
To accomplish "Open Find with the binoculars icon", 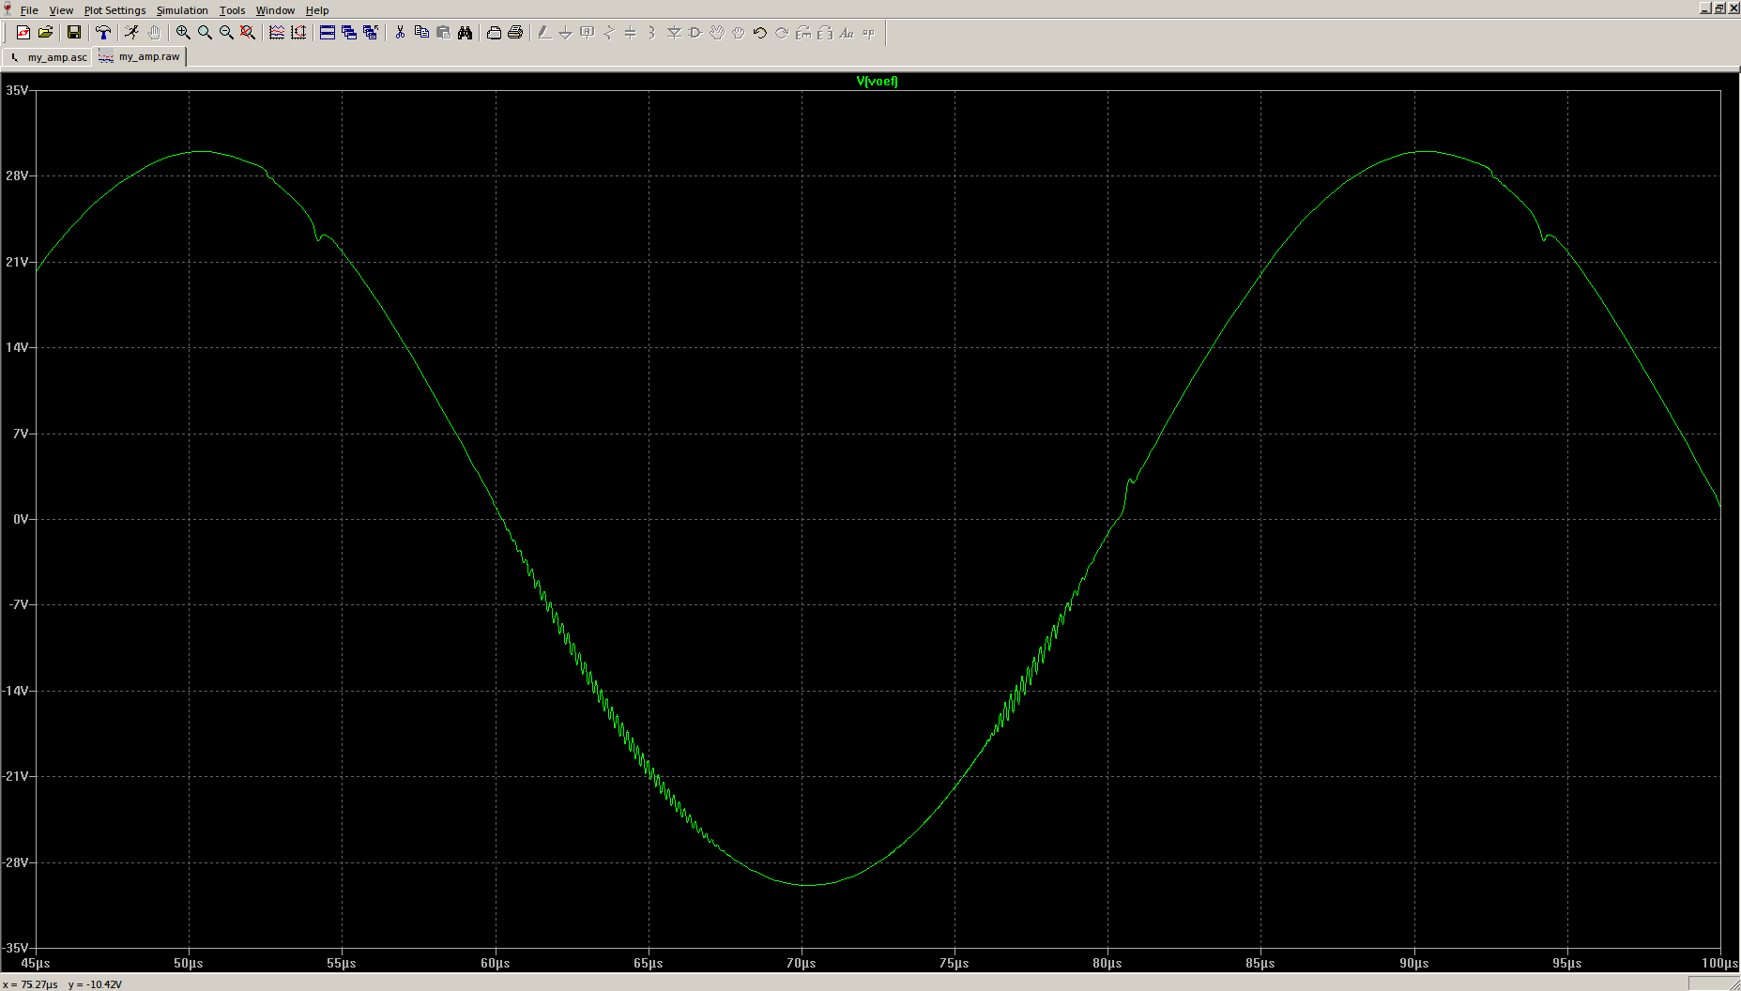I will [x=465, y=33].
